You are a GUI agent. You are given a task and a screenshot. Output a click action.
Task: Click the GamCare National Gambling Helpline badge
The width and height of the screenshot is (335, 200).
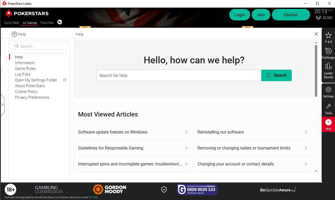coord(197,190)
